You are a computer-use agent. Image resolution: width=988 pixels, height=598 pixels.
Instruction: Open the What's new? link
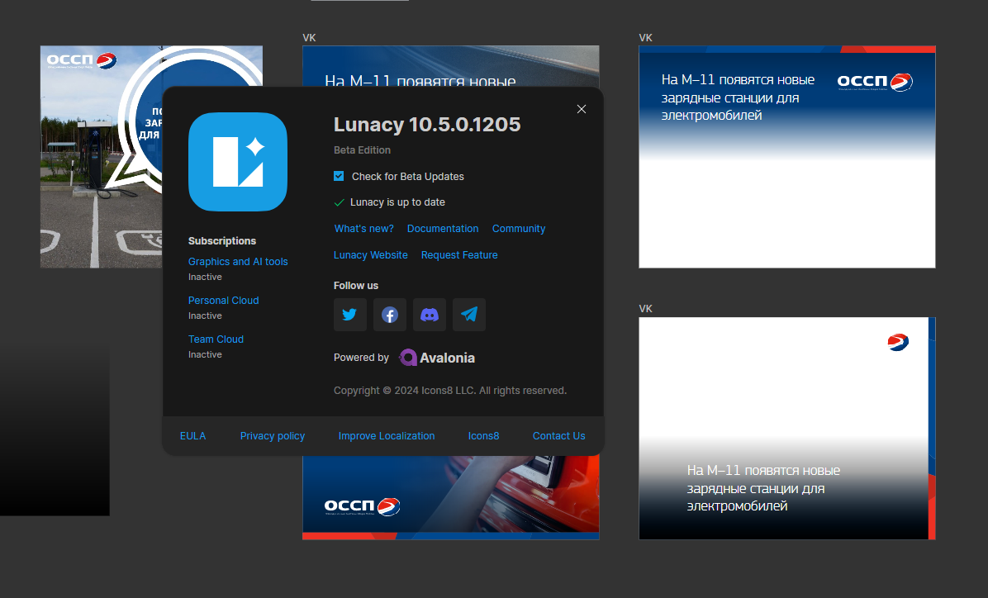(x=363, y=229)
